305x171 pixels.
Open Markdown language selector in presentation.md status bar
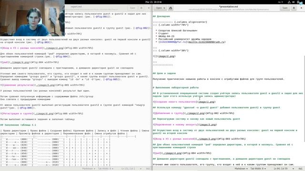click(241, 169)
